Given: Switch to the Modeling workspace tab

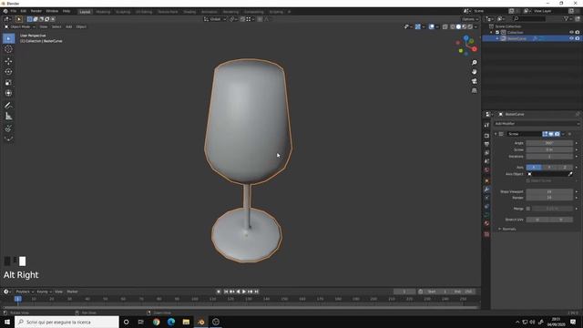Looking at the screenshot, I should (103, 12).
